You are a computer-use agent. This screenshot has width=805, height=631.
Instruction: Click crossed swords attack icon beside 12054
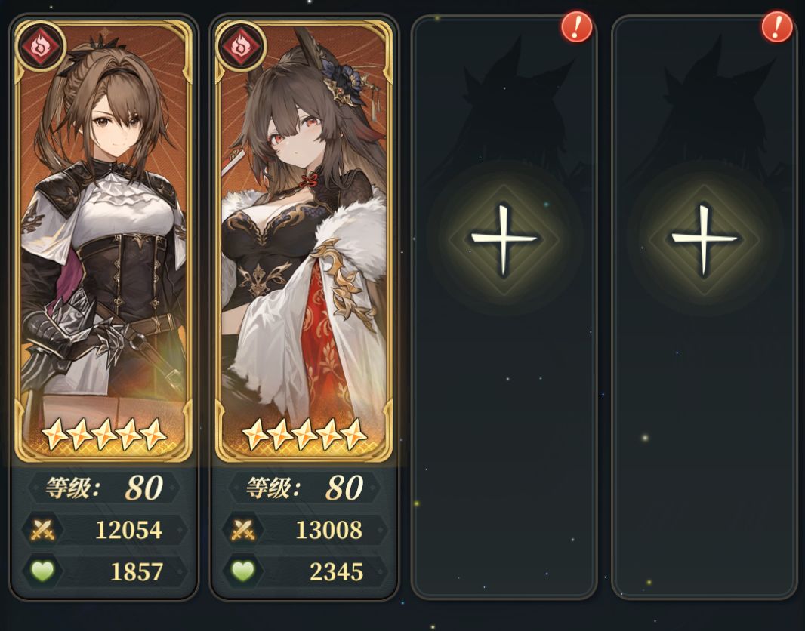(42, 530)
